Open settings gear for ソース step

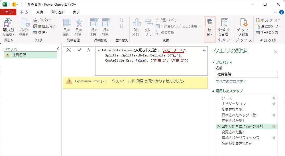tap(274, 98)
